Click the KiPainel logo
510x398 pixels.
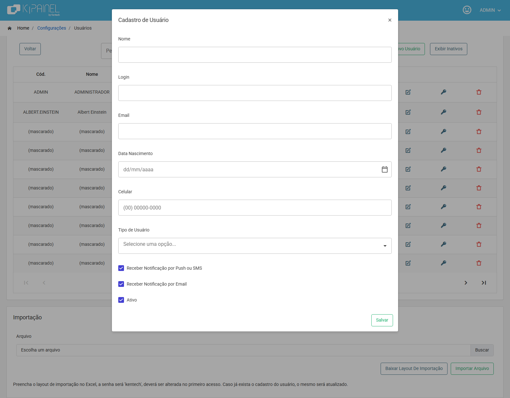click(x=33, y=10)
